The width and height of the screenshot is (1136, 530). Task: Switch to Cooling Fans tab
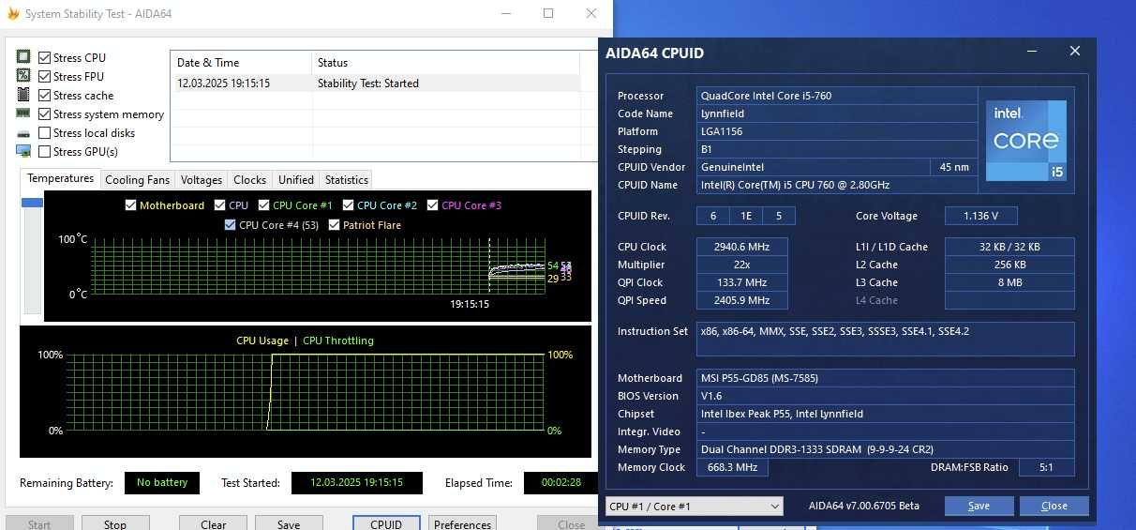pyautogui.click(x=138, y=179)
